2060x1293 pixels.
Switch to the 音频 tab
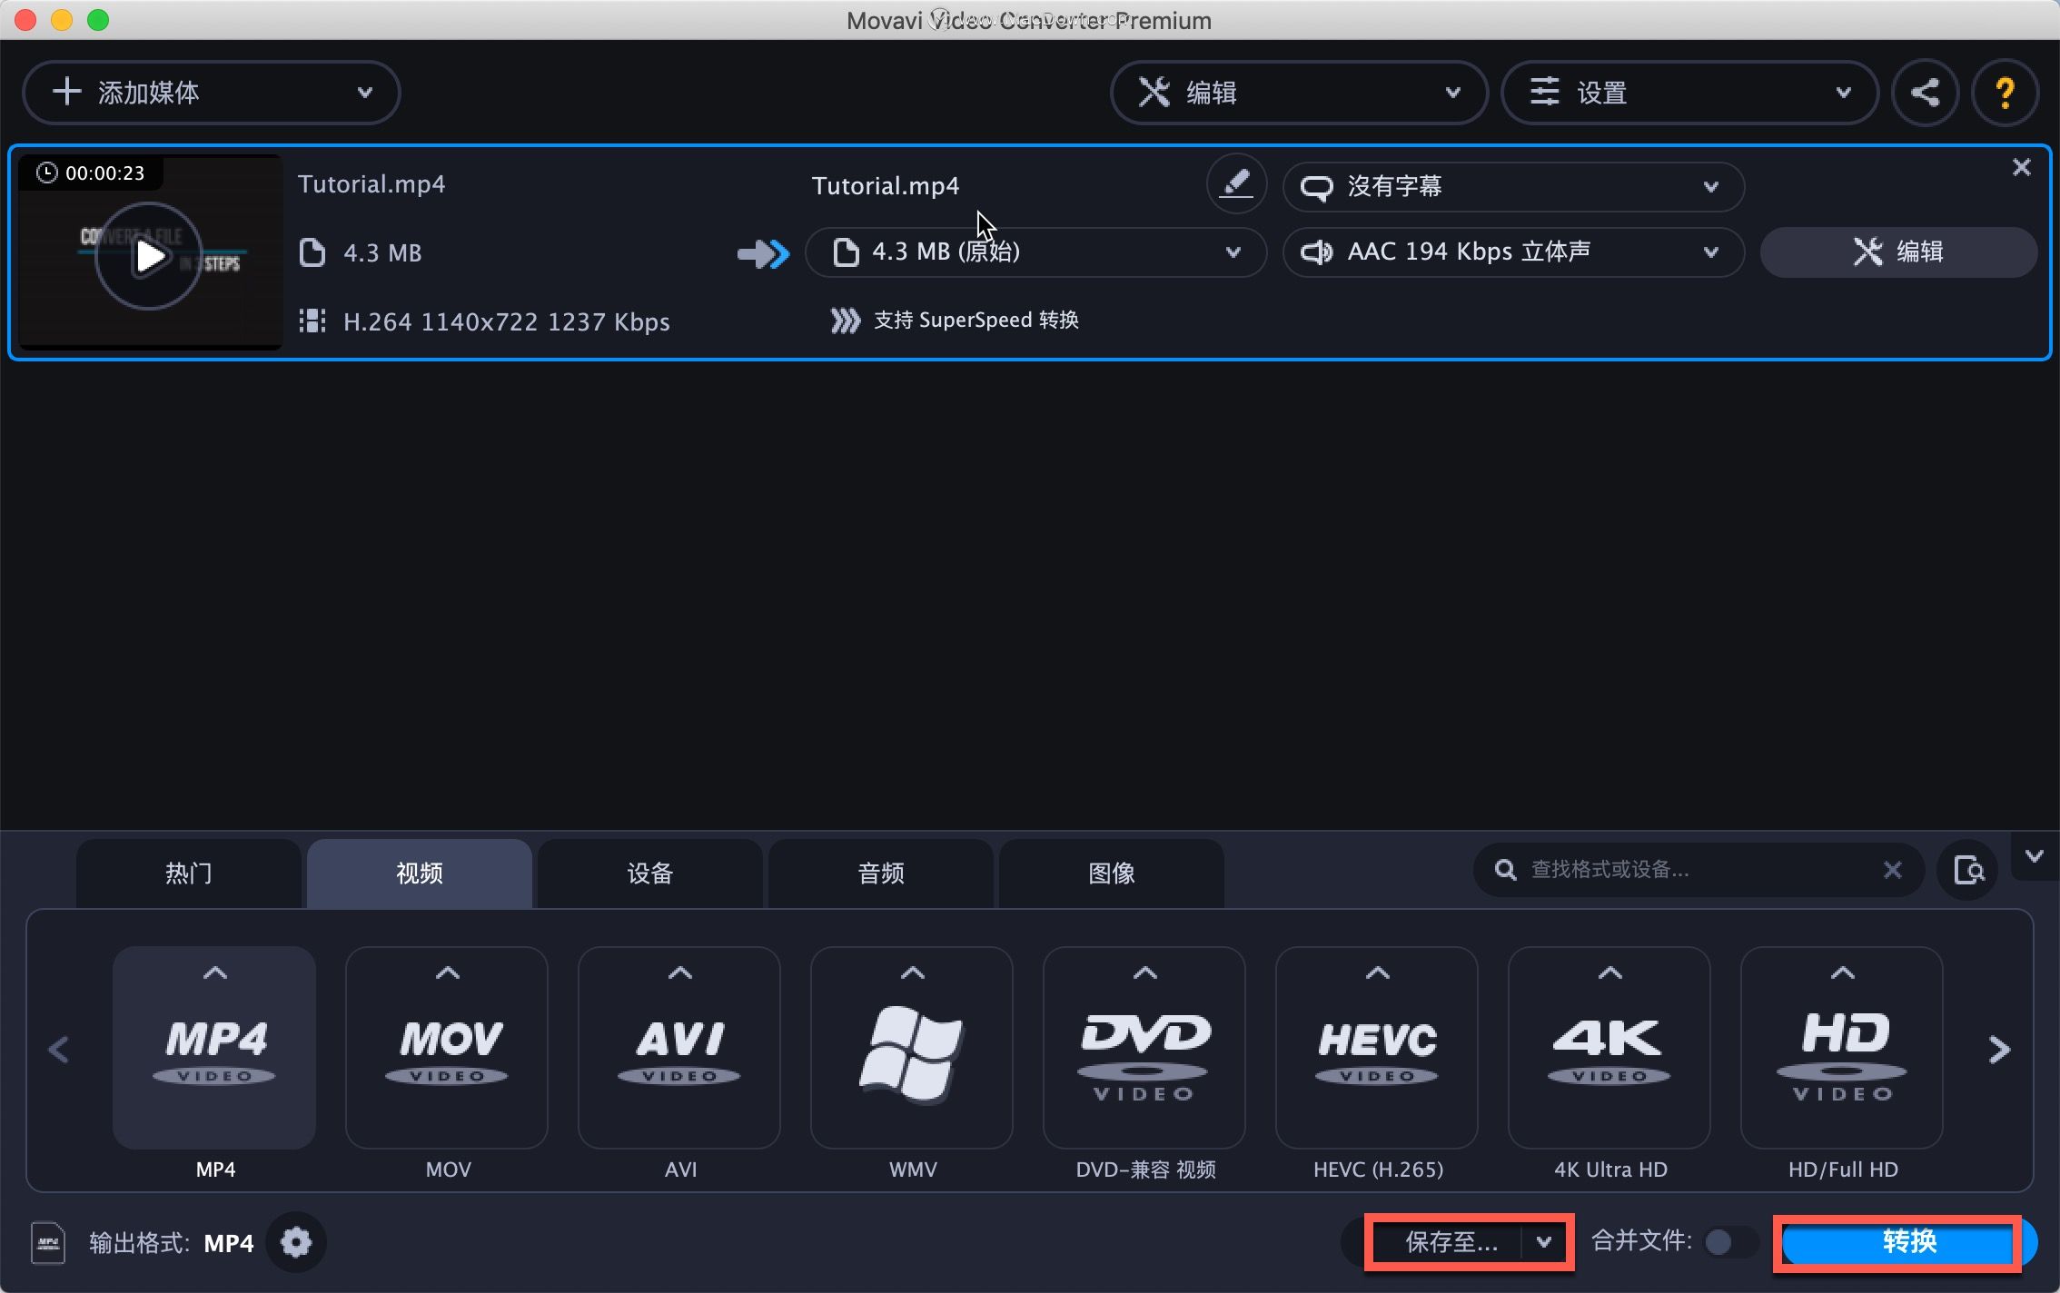(882, 873)
